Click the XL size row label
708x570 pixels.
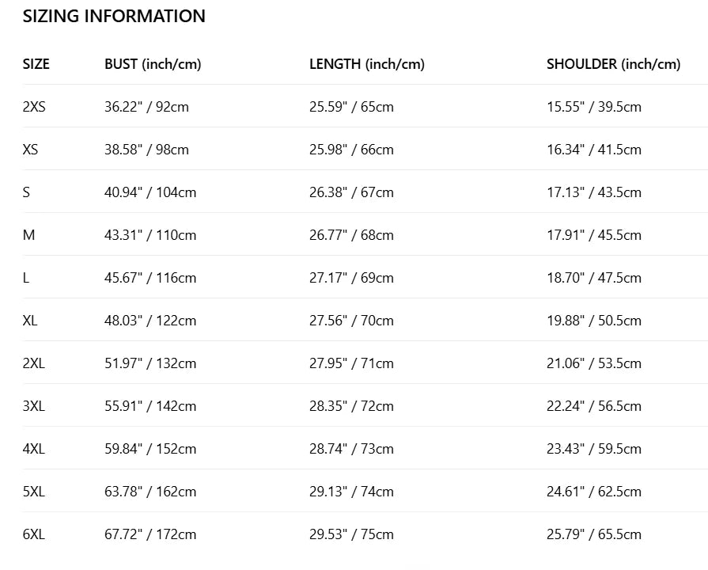point(30,321)
